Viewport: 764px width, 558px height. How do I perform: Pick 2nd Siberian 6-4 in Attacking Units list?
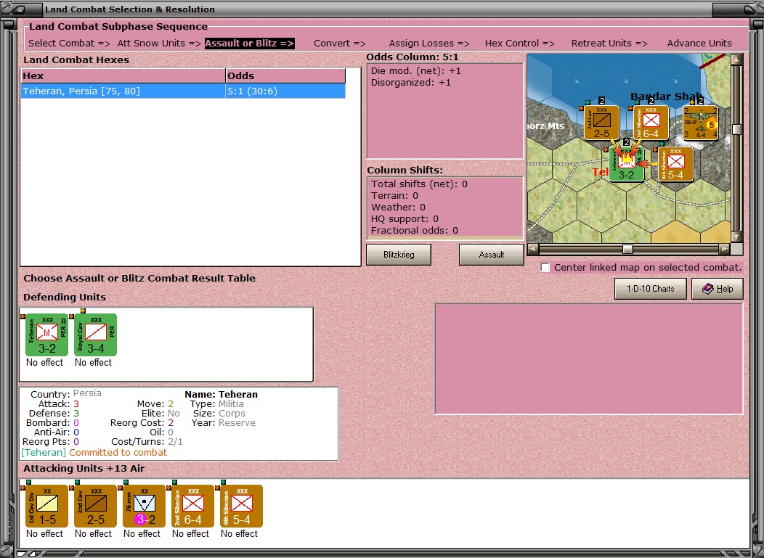(x=193, y=506)
